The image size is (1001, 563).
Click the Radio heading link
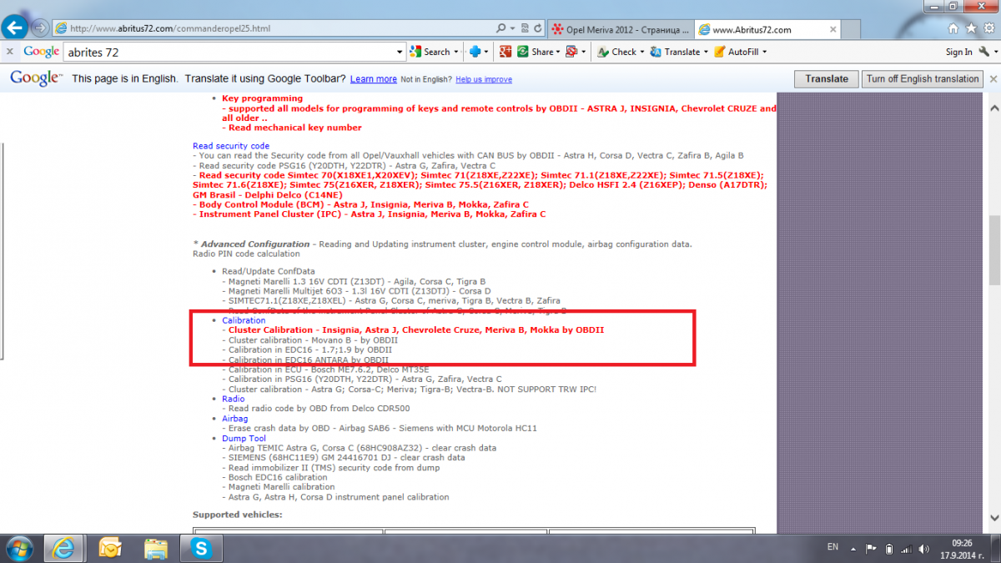234,399
